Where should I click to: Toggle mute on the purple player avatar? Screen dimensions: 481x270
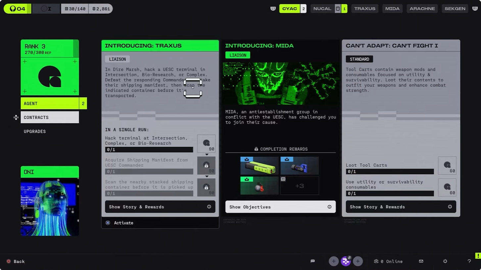(346, 261)
